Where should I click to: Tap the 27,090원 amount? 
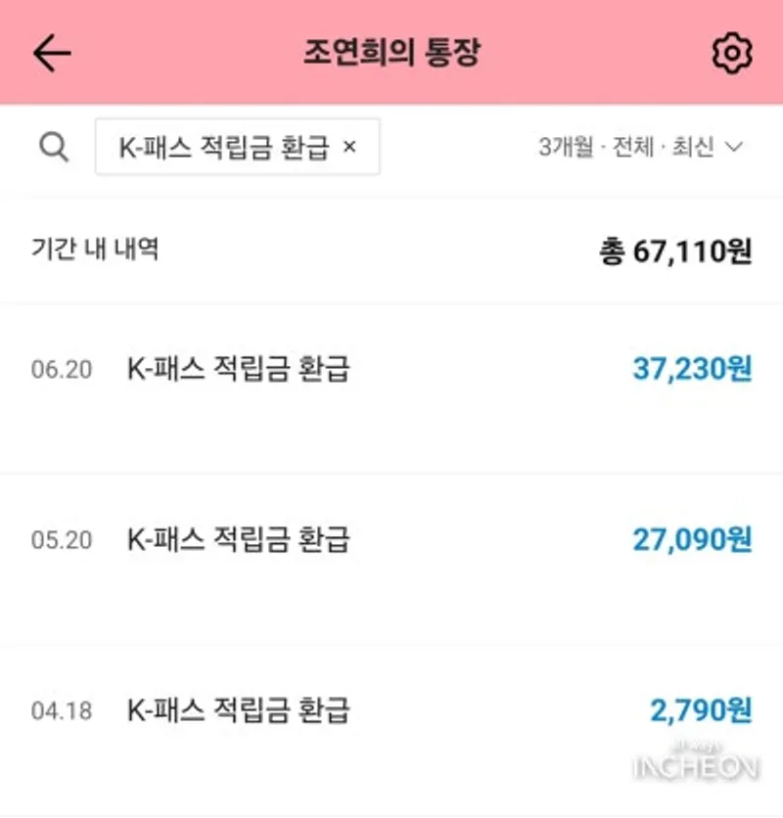click(692, 539)
